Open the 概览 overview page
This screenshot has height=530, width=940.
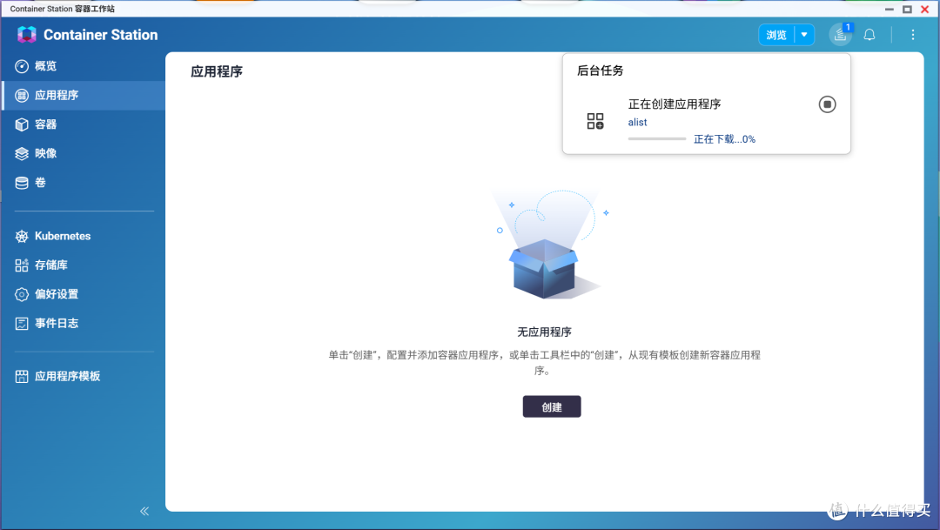pyautogui.click(x=84, y=66)
